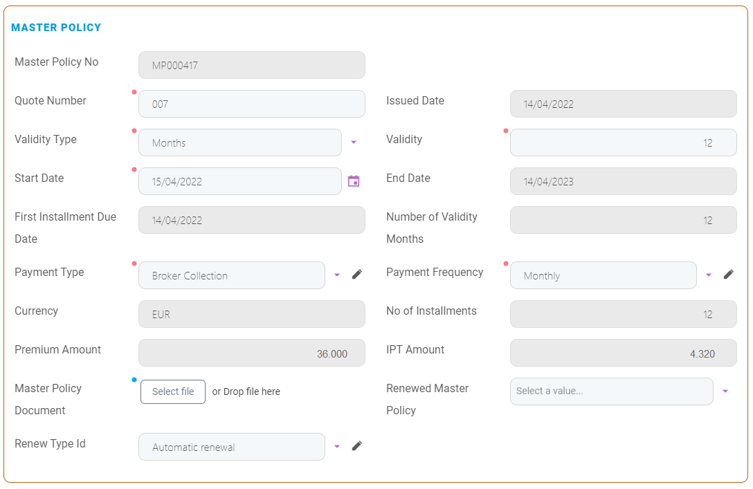
Task: Expand the Payment Type dropdown arrow
Action: (x=337, y=275)
